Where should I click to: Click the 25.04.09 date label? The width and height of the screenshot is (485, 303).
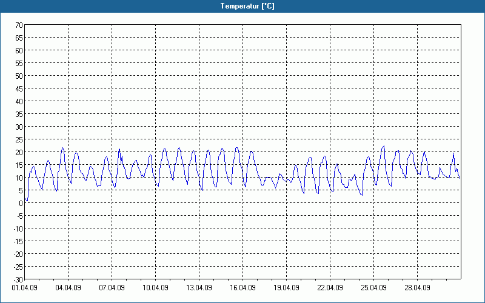coord(373,288)
